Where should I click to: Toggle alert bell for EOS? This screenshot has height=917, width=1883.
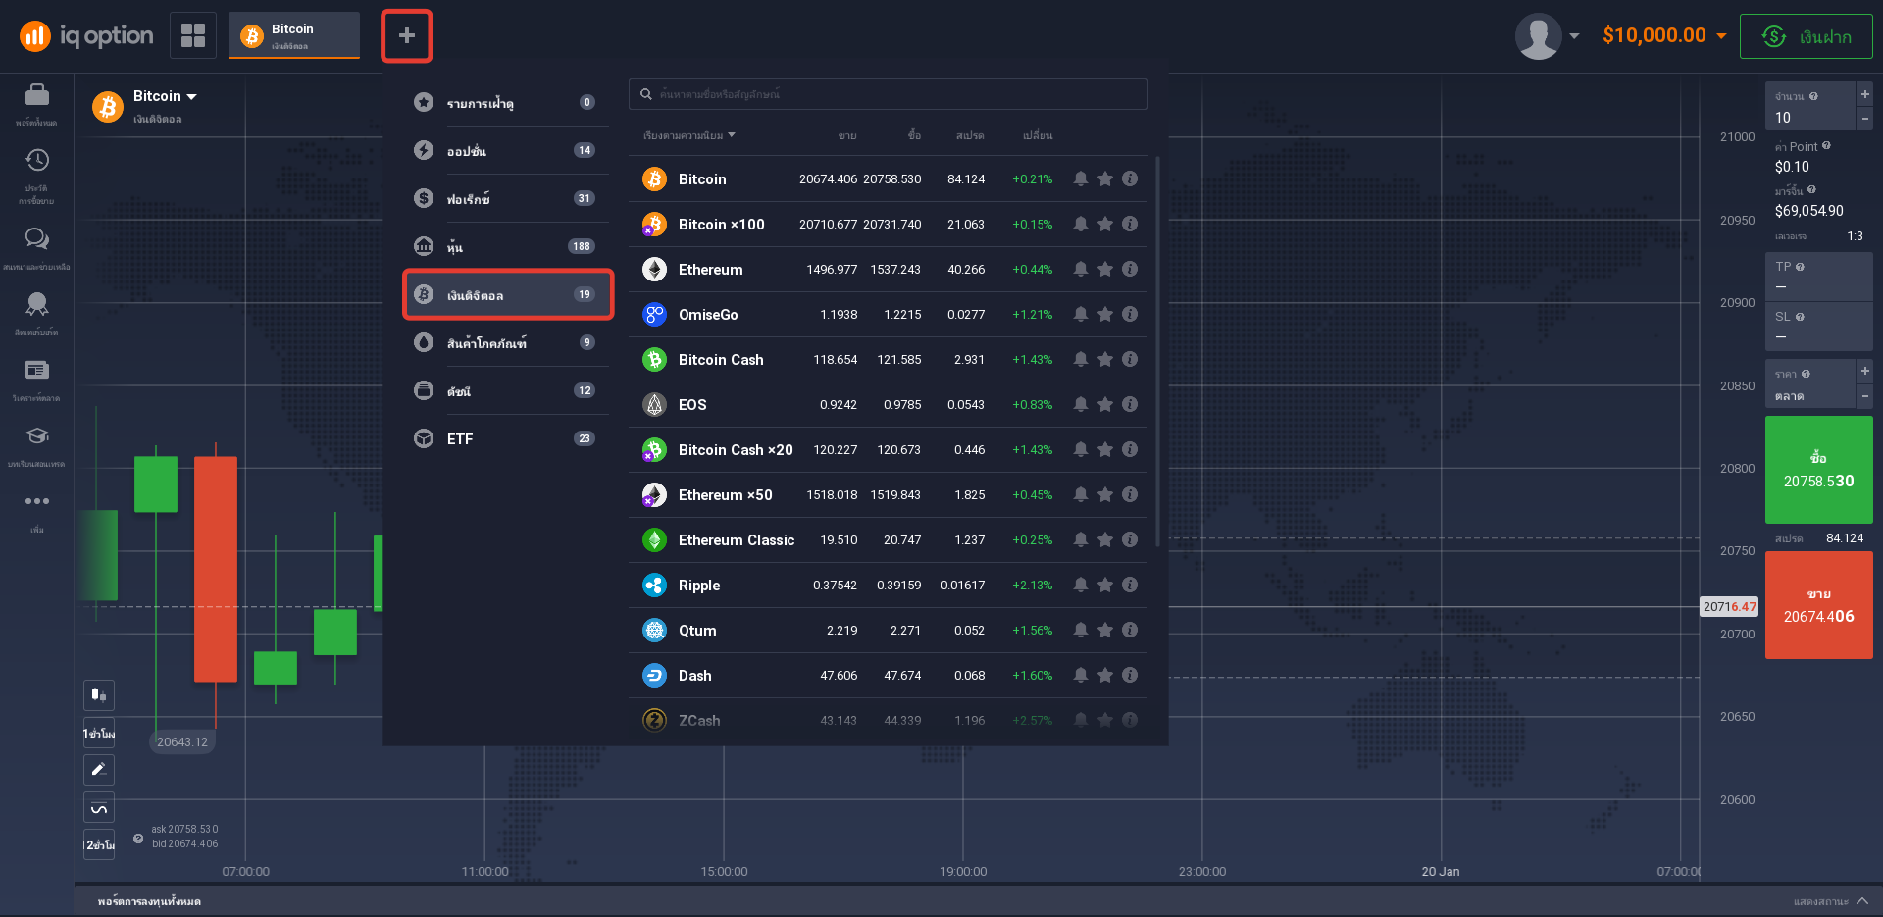coord(1081,404)
